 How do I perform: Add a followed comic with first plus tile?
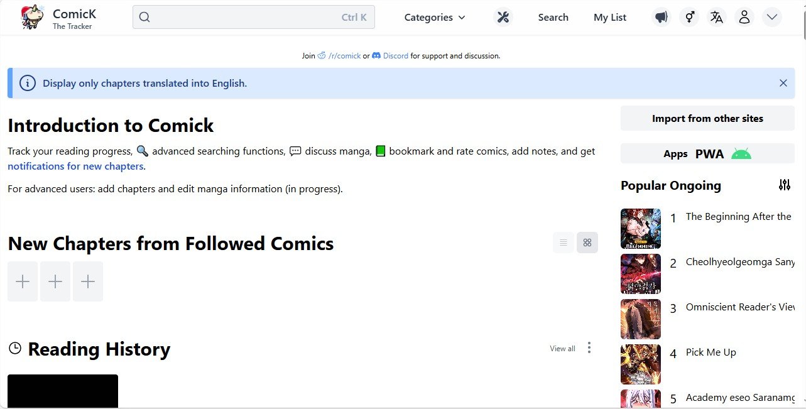tap(23, 281)
